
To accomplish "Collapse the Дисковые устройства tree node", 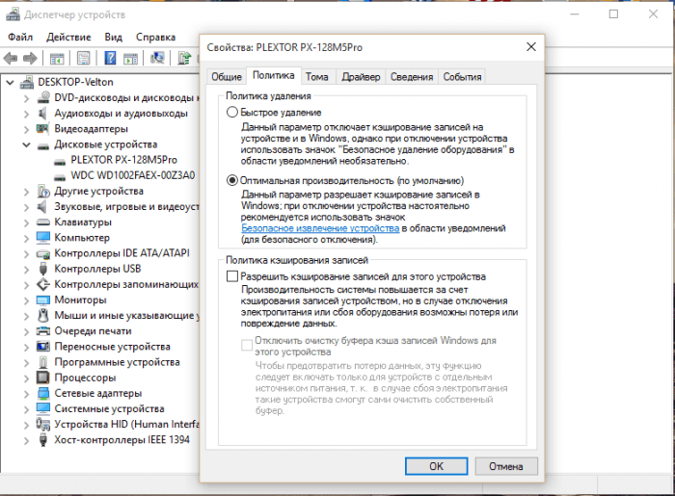I will (25, 144).
